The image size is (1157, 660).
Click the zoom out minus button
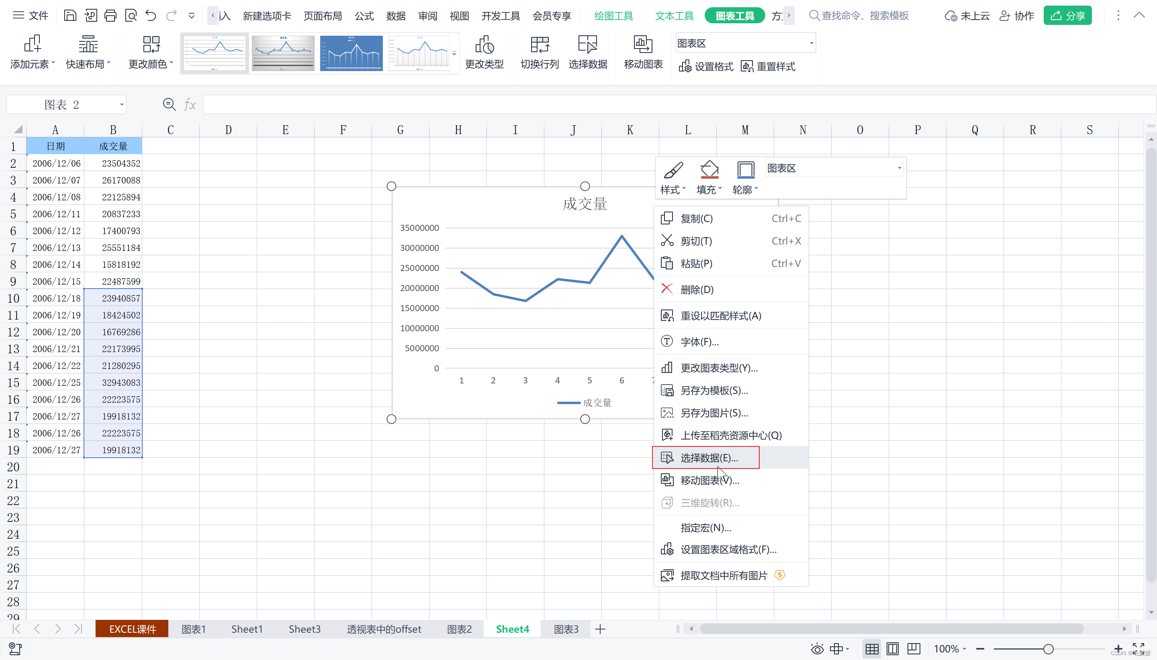tap(980, 649)
